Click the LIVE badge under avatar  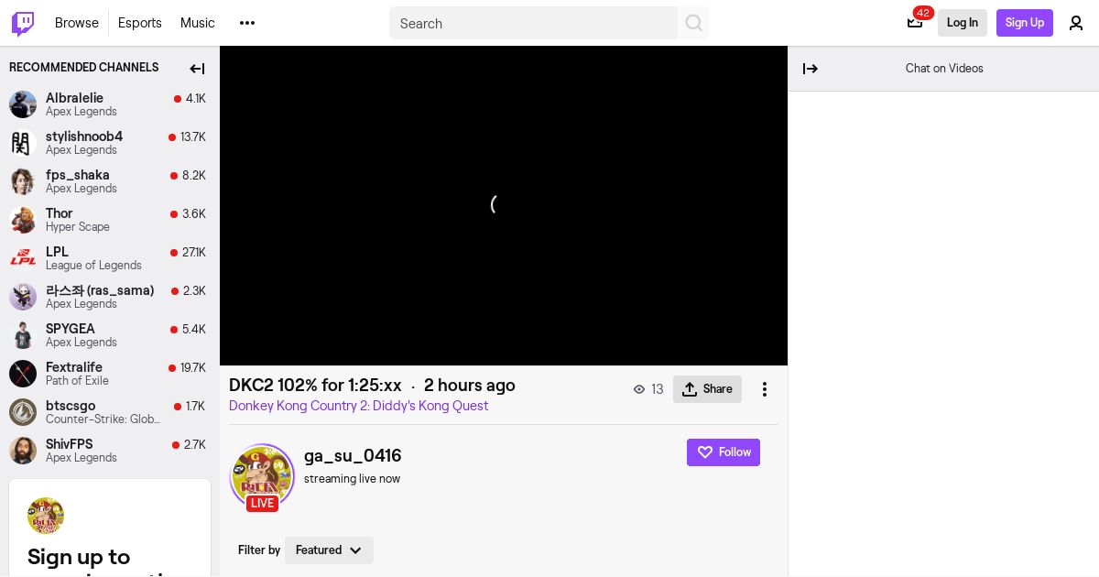click(x=262, y=503)
